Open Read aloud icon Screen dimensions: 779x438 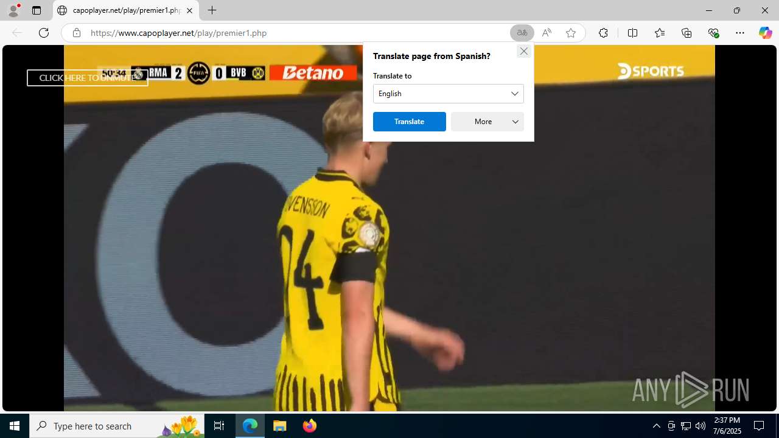547,33
